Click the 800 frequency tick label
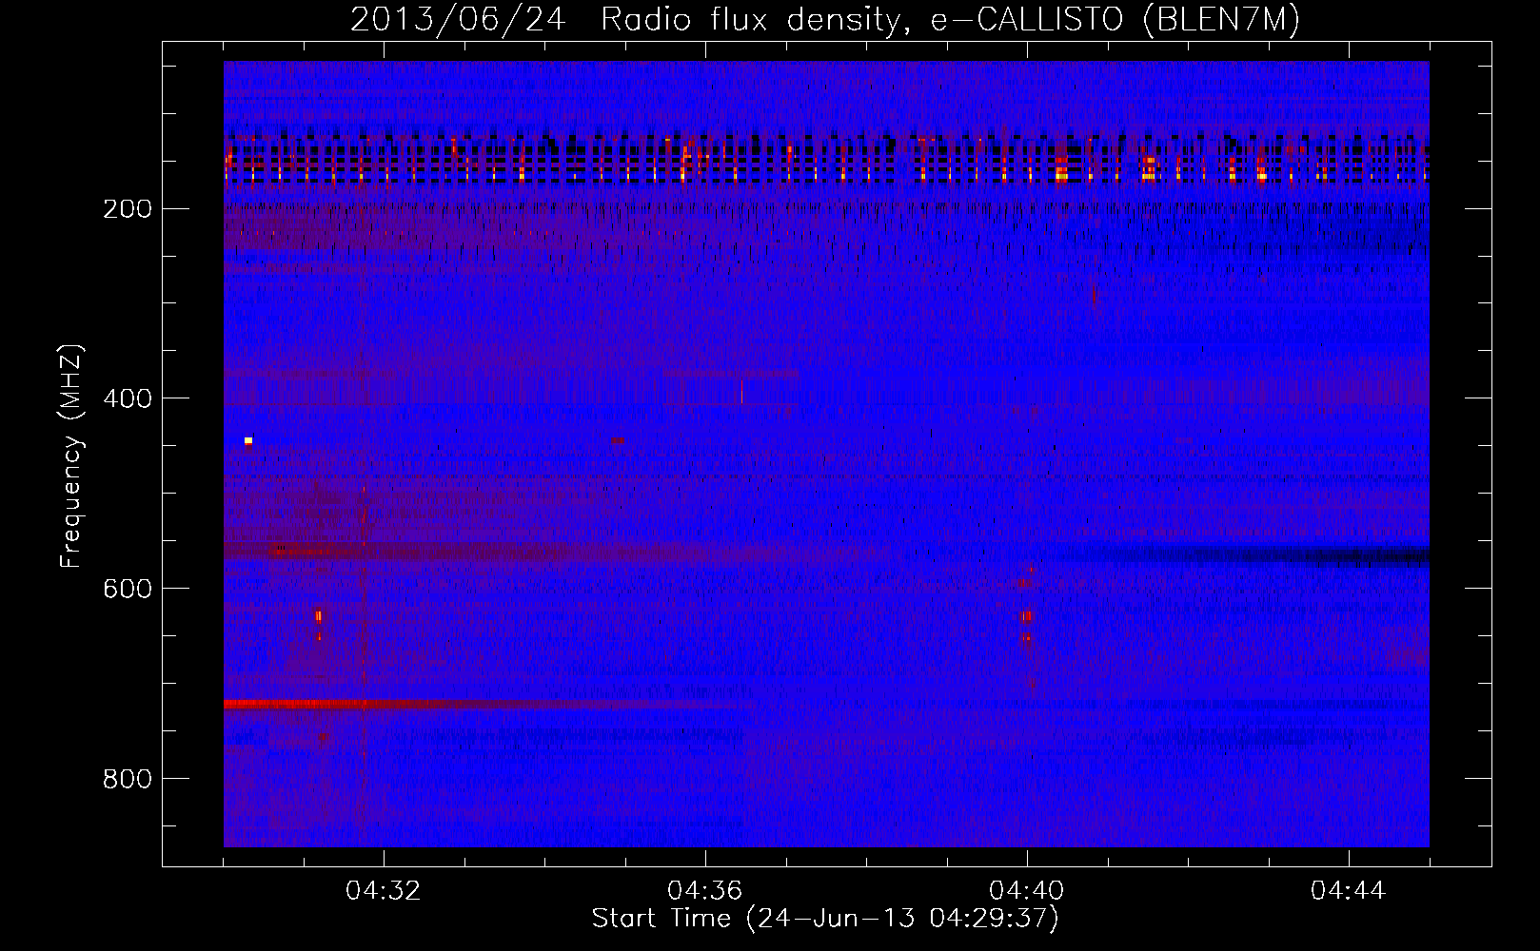This screenshot has height=951, width=1540. (x=128, y=779)
